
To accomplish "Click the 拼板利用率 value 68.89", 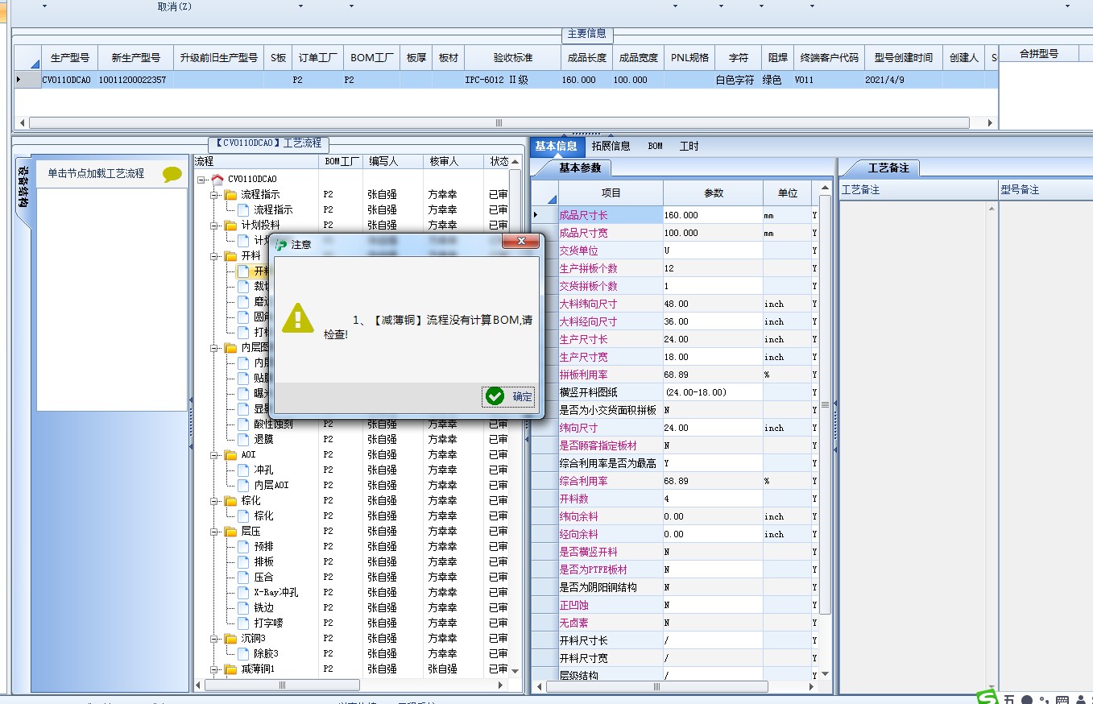I will click(712, 375).
